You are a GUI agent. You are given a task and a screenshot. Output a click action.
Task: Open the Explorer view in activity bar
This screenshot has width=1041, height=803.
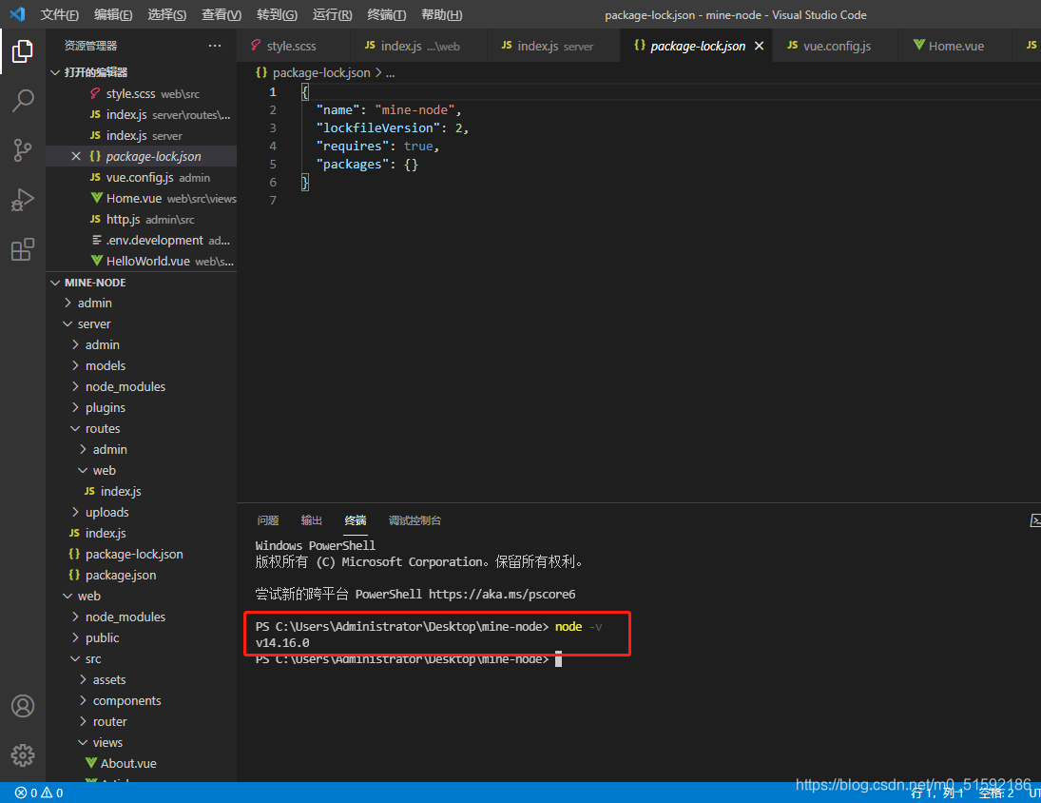click(x=23, y=51)
